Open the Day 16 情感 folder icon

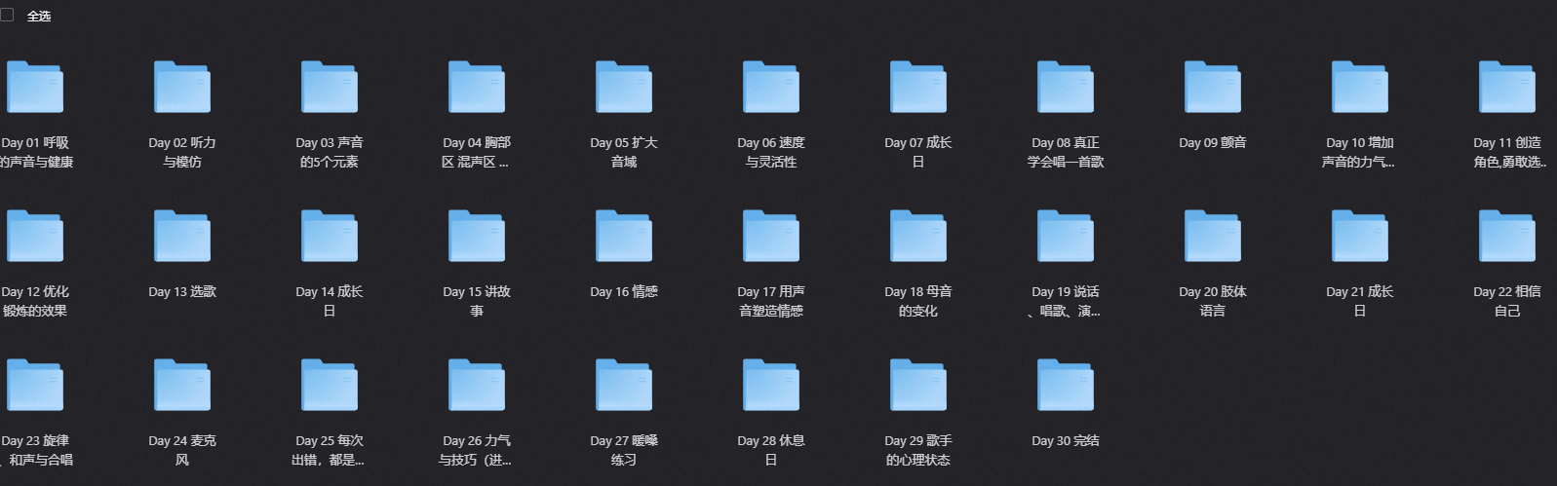tap(624, 236)
